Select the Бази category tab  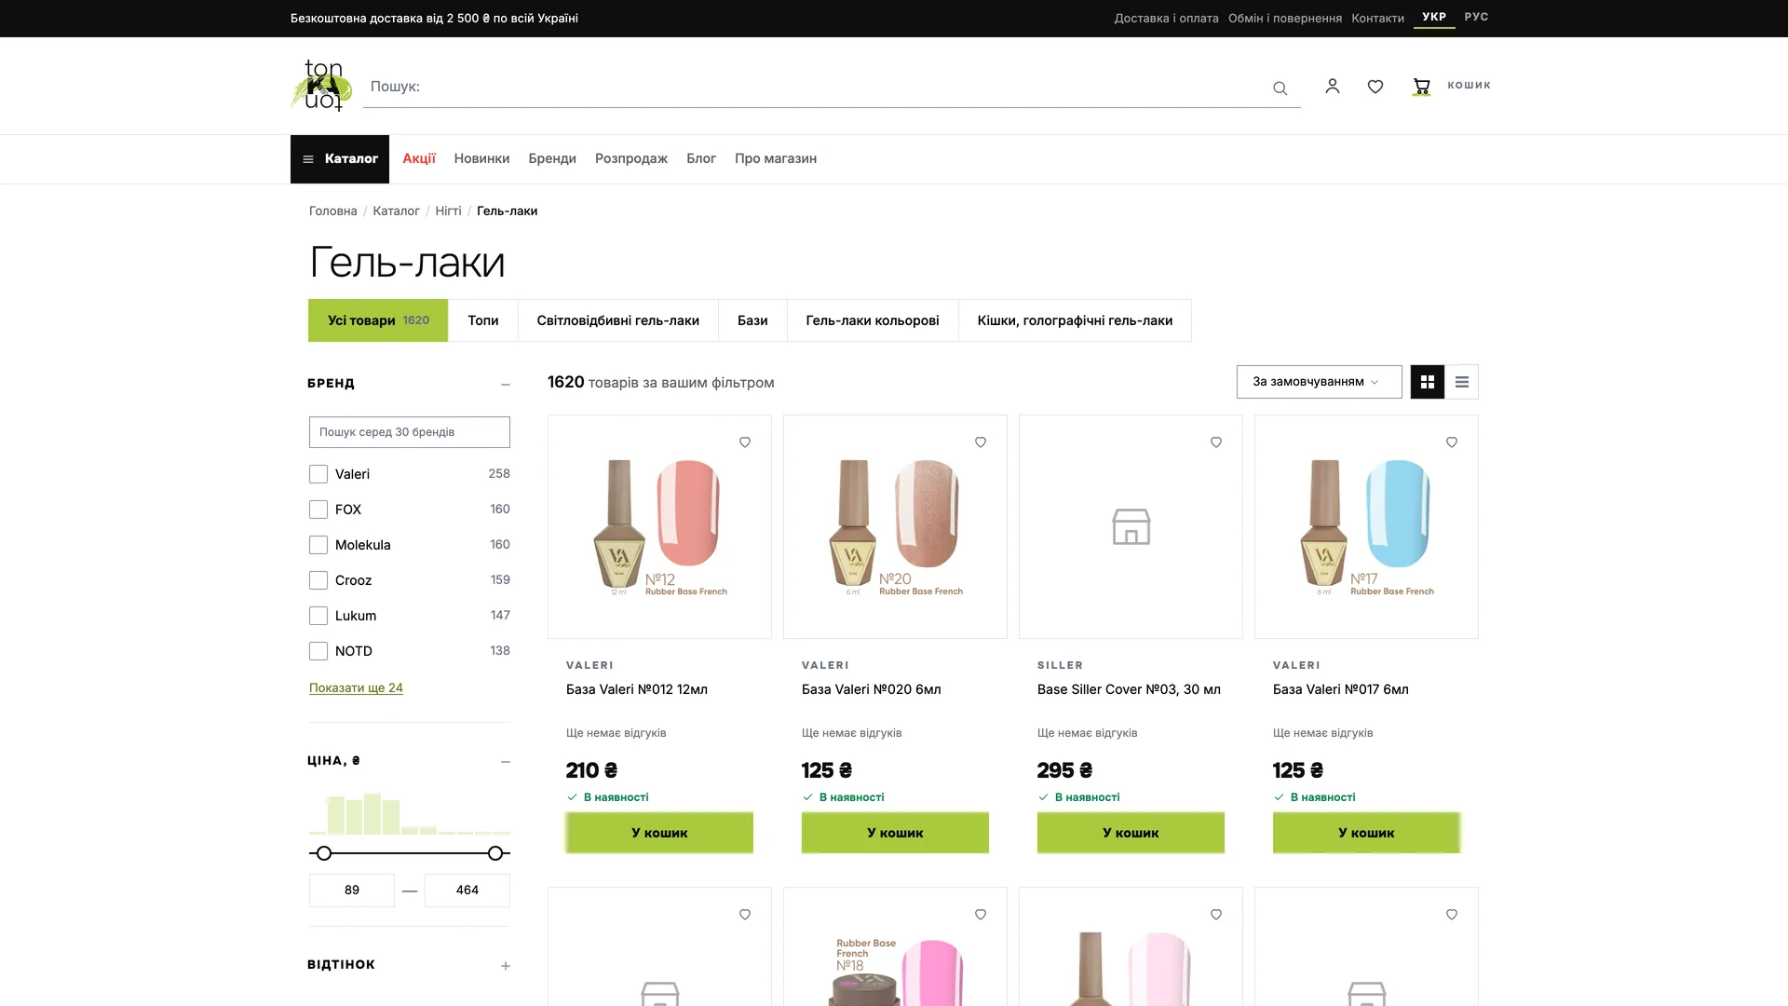pyautogui.click(x=752, y=320)
